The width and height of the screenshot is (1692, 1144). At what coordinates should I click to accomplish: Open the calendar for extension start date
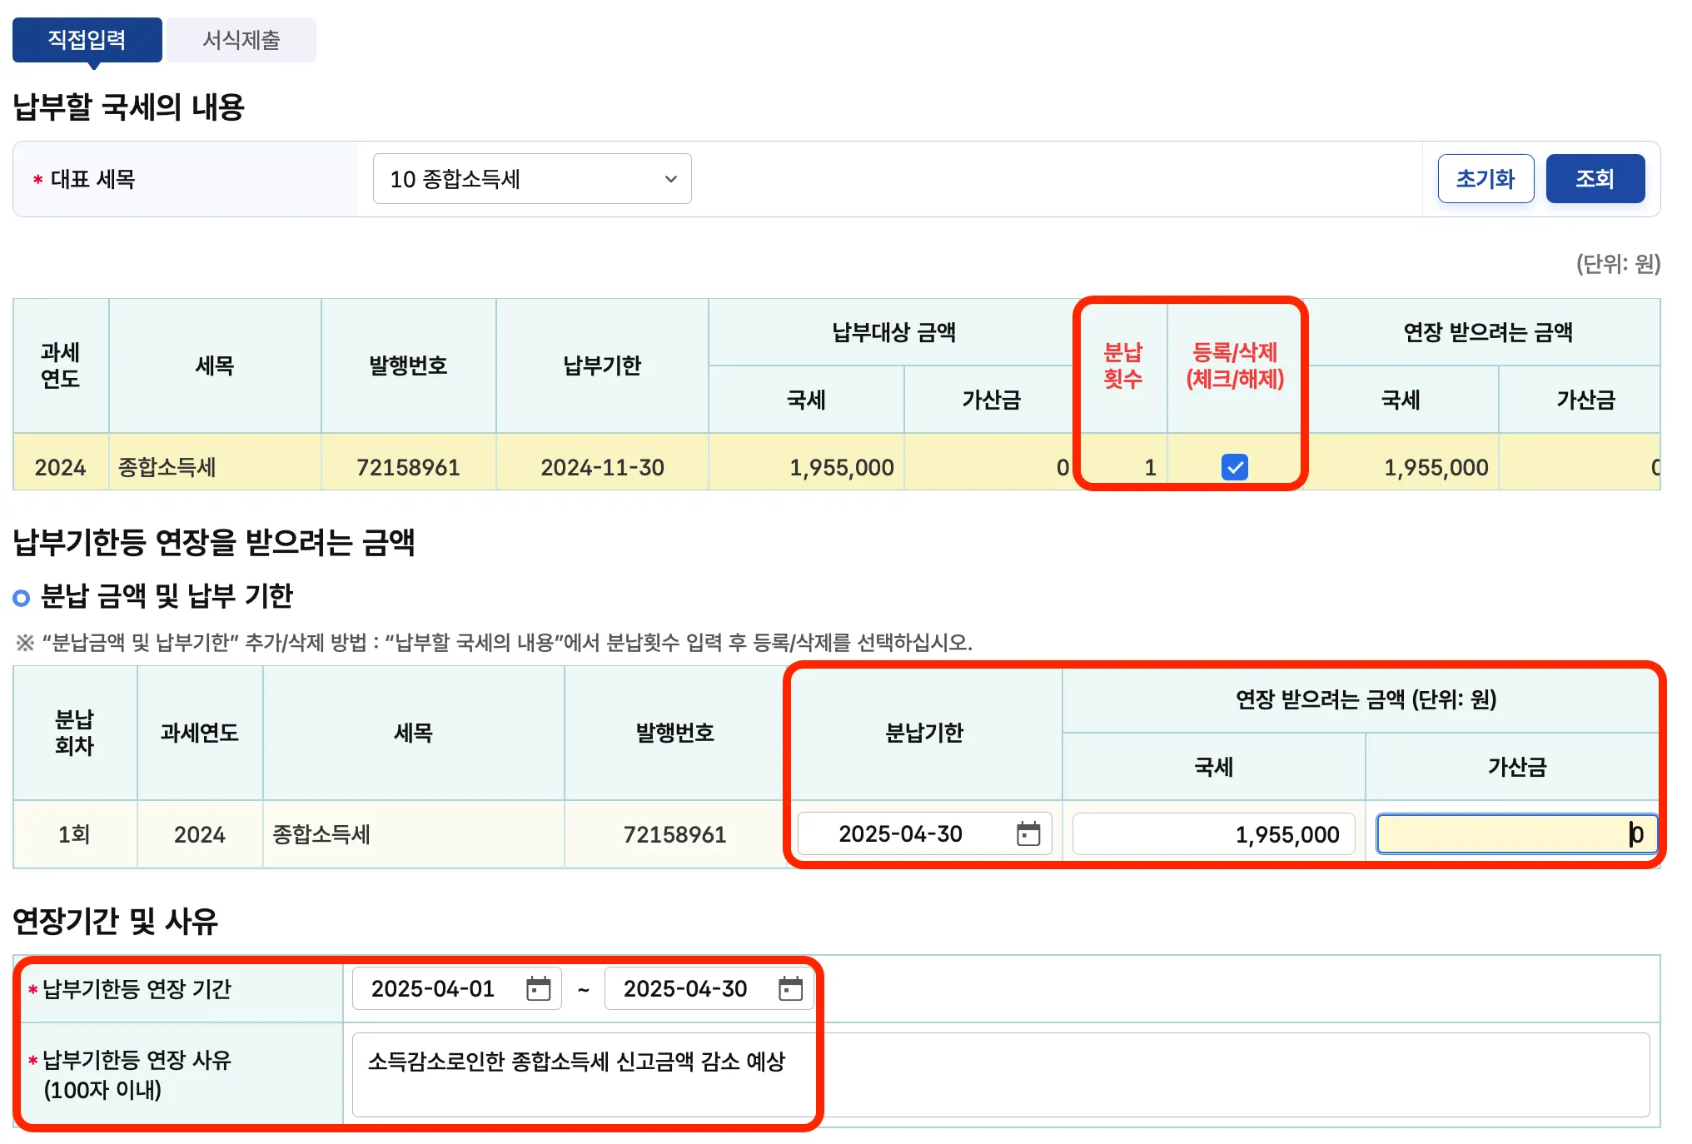540,989
